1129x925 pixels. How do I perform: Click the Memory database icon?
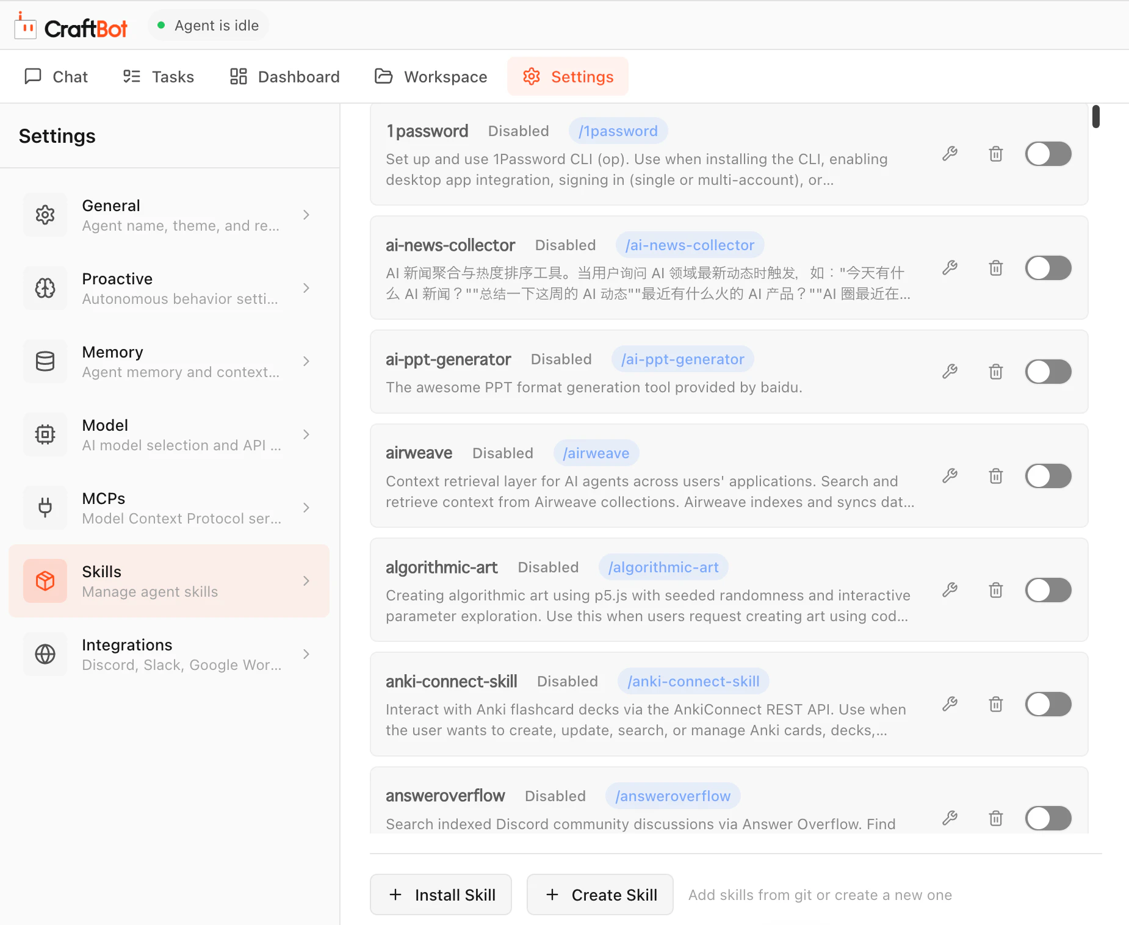tap(45, 361)
